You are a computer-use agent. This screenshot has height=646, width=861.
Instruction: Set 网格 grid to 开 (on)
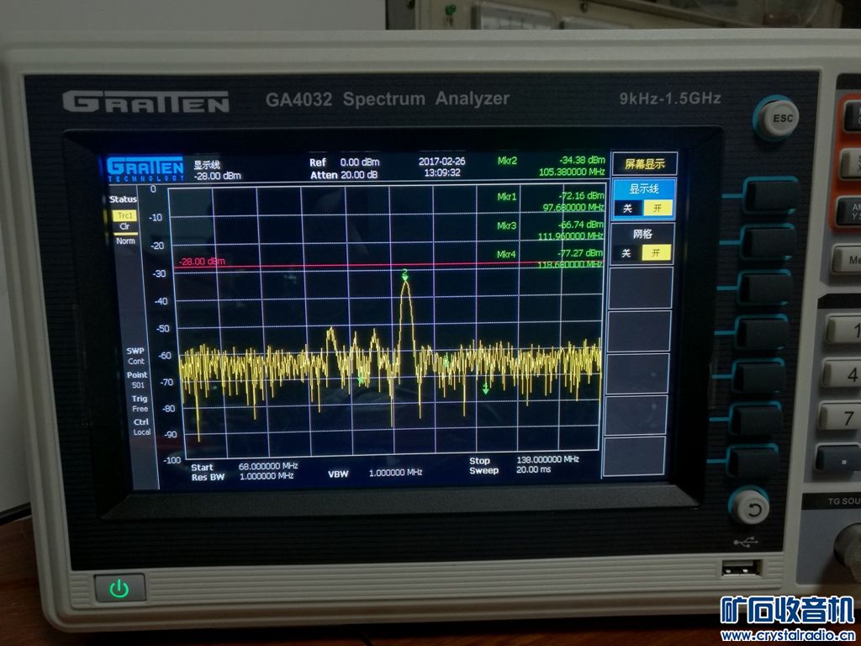[656, 252]
